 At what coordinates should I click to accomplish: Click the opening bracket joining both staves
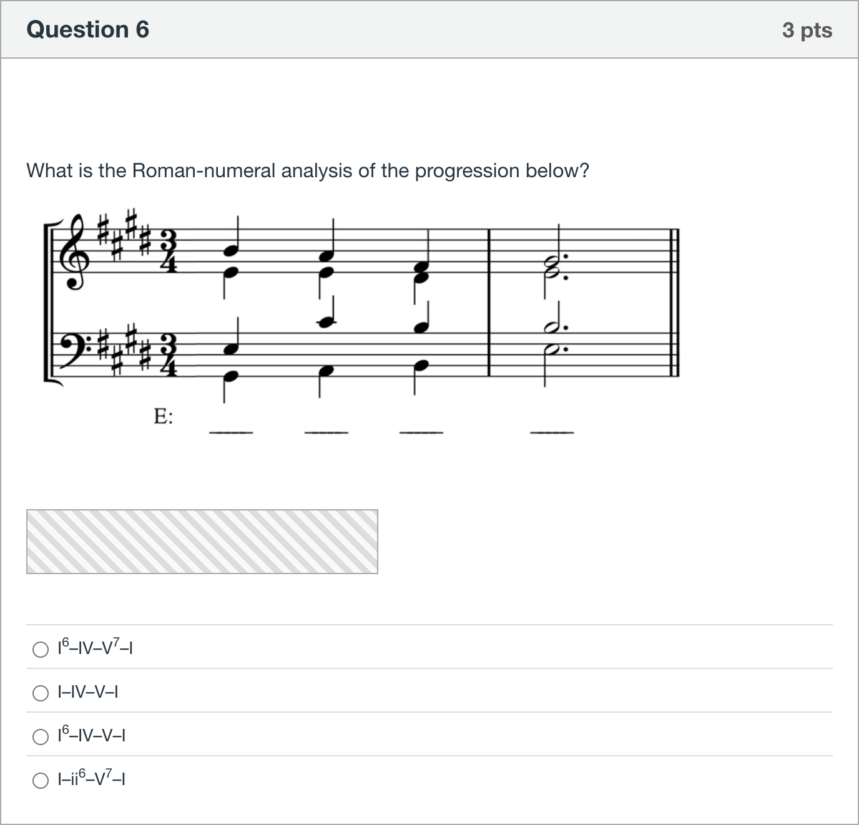[47, 303]
